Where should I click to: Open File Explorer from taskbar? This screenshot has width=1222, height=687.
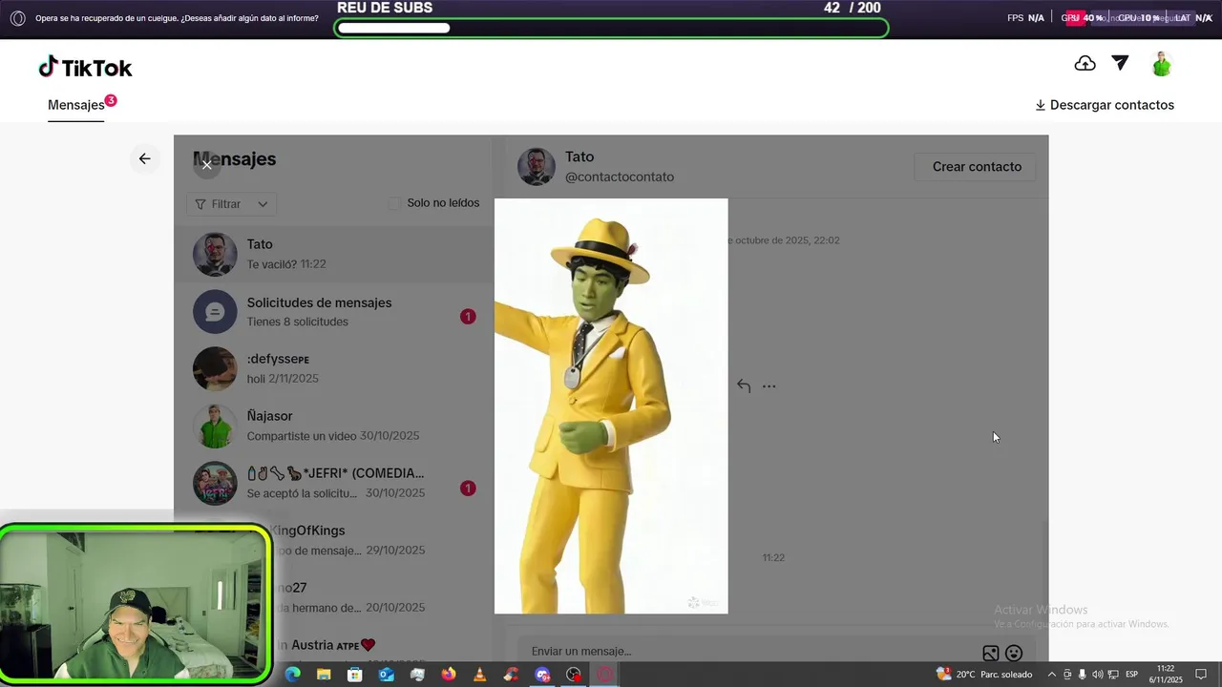click(324, 675)
